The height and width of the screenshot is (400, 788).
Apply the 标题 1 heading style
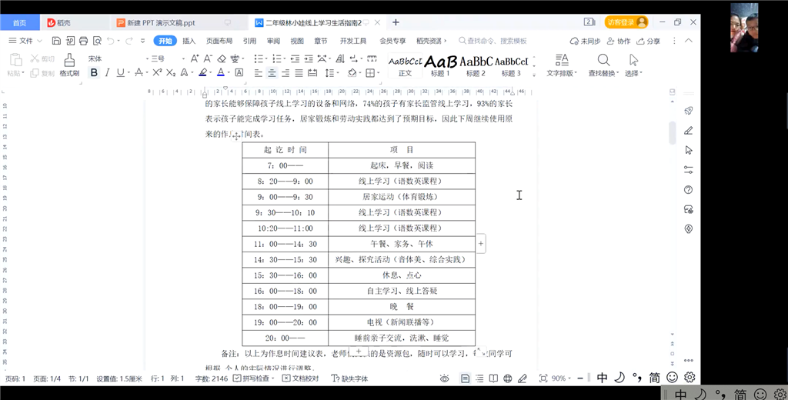point(440,66)
